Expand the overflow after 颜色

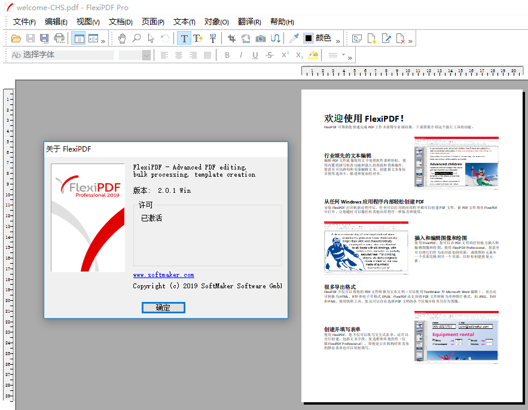tap(338, 41)
